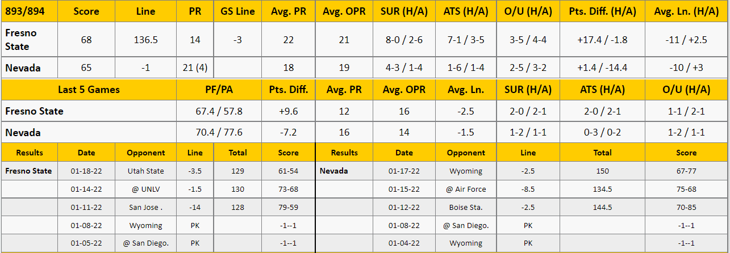The width and height of the screenshot is (730, 253).
Task: Click the O/U (H/A) top header
Action: point(528,11)
